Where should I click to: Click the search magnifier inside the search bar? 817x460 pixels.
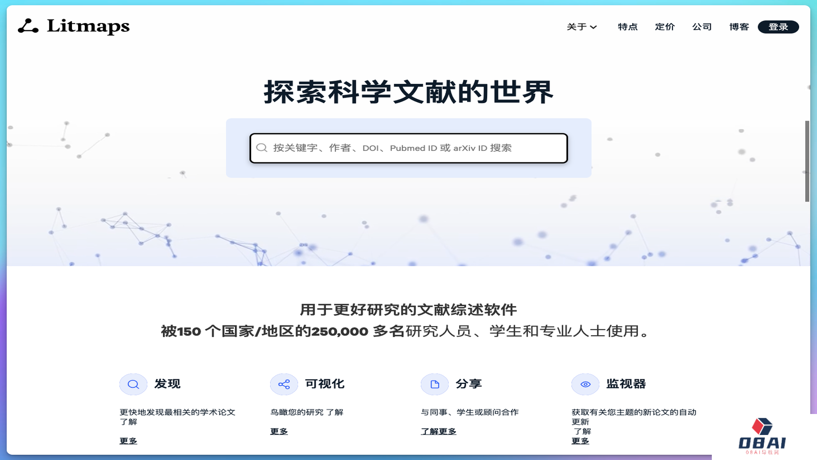[262, 148]
